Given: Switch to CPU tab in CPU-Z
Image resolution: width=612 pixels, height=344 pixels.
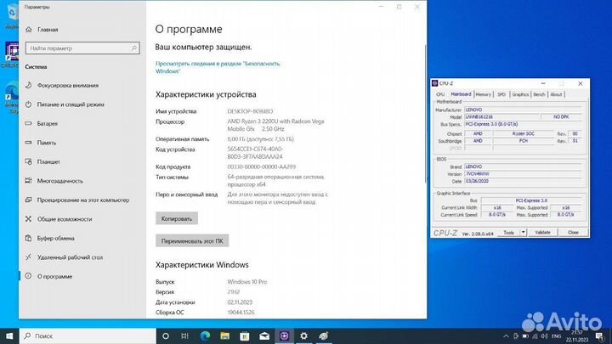Looking at the screenshot, I should point(440,94).
